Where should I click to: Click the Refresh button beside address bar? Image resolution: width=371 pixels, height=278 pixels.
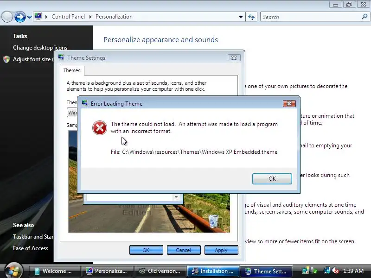pos(251,17)
